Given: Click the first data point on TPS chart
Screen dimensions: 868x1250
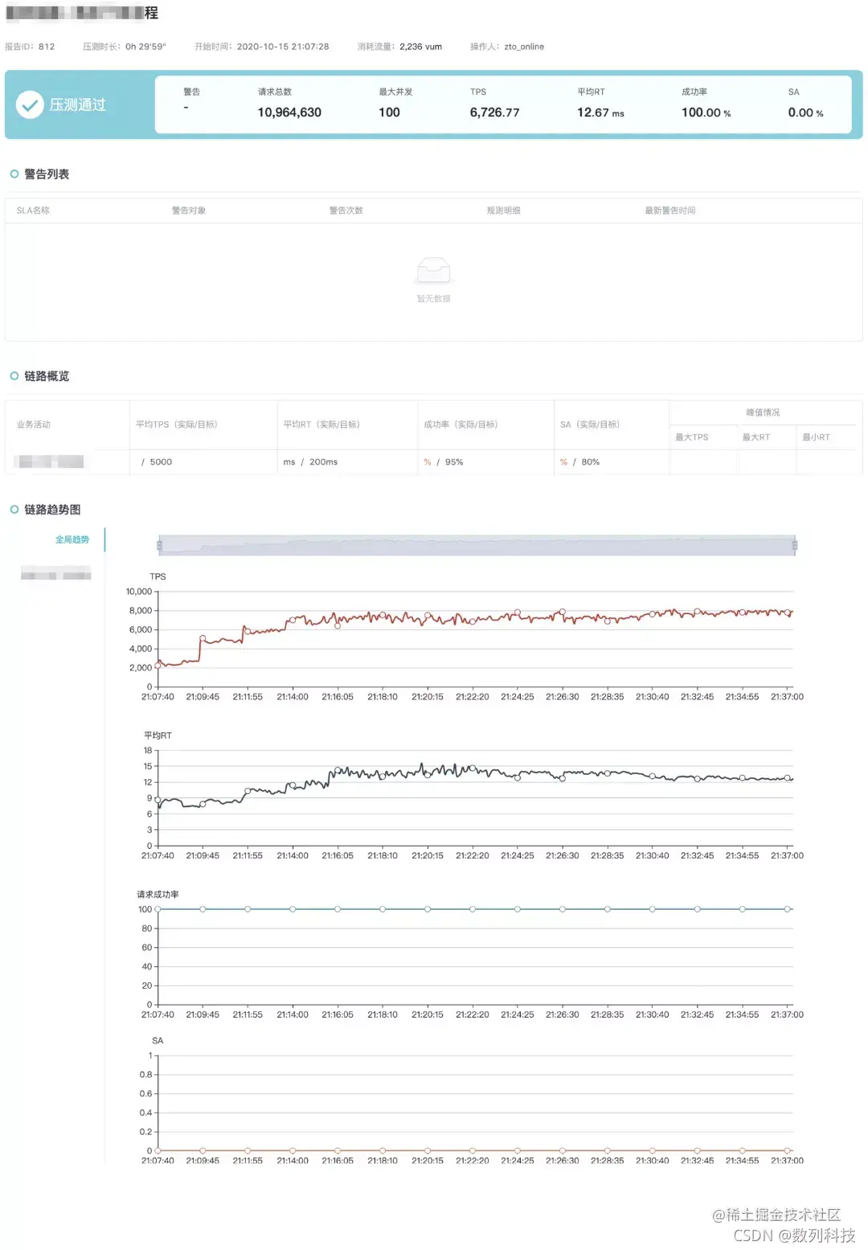Looking at the screenshot, I should coord(158,666).
